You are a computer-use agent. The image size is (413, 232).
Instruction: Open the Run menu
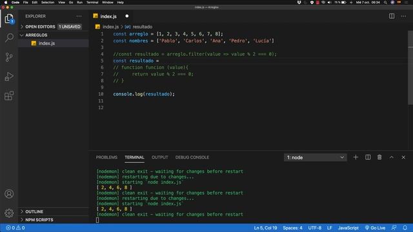tap(79, 3)
